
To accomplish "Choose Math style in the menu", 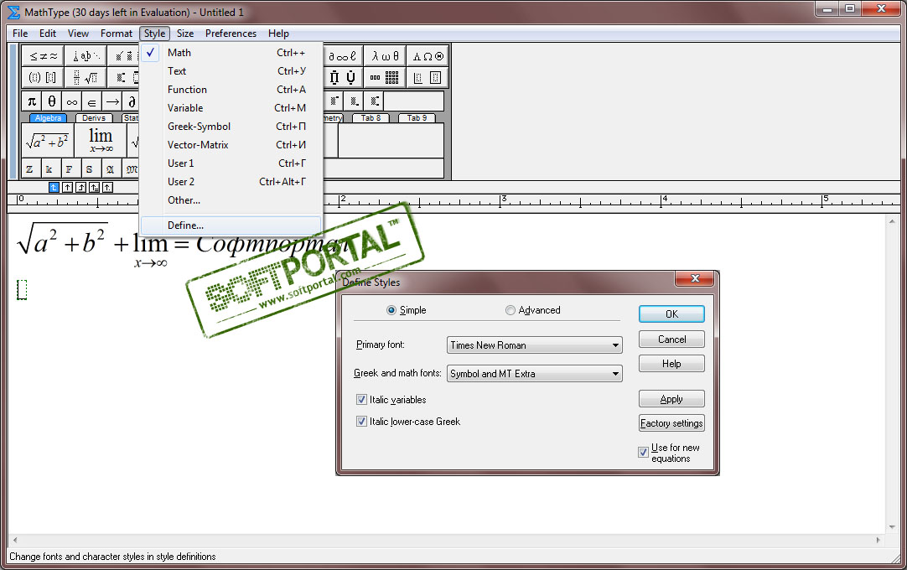I will [231, 53].
